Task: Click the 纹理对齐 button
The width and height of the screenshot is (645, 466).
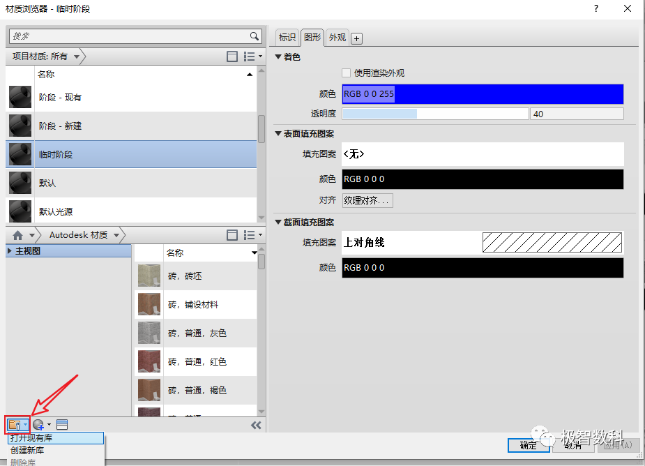Action: coord(367,200)
